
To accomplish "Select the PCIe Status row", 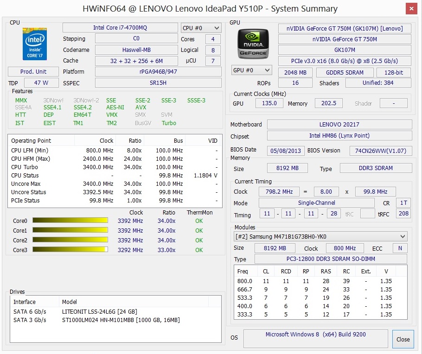I will click(x=115, y=201).
